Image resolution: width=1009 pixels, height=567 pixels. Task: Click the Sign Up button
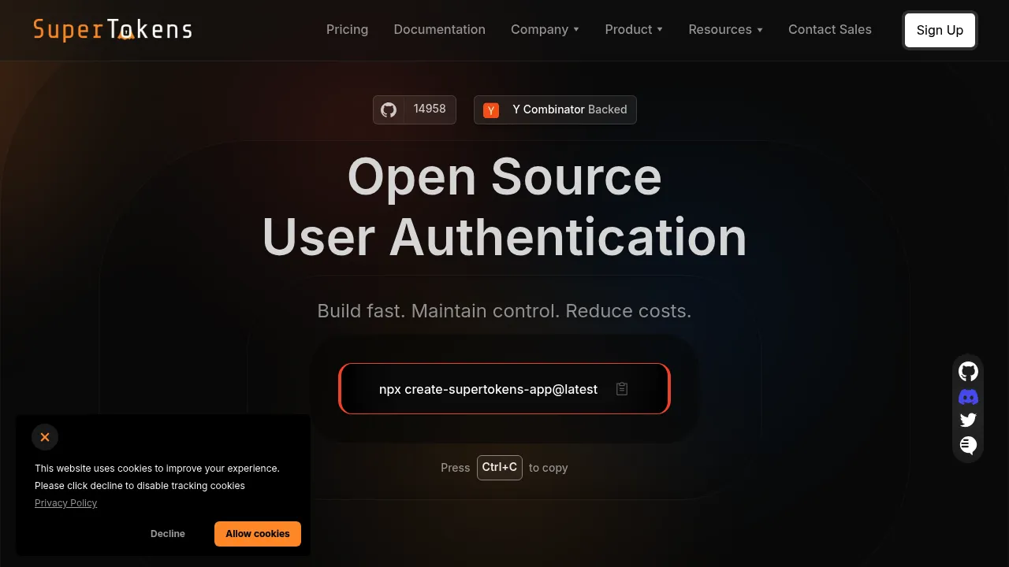940,30
